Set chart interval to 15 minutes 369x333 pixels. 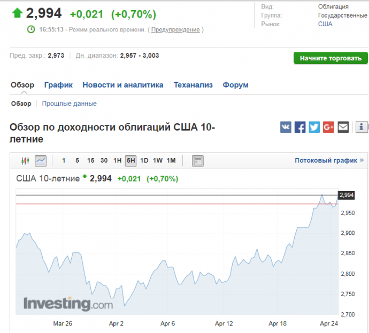(90, 161)
